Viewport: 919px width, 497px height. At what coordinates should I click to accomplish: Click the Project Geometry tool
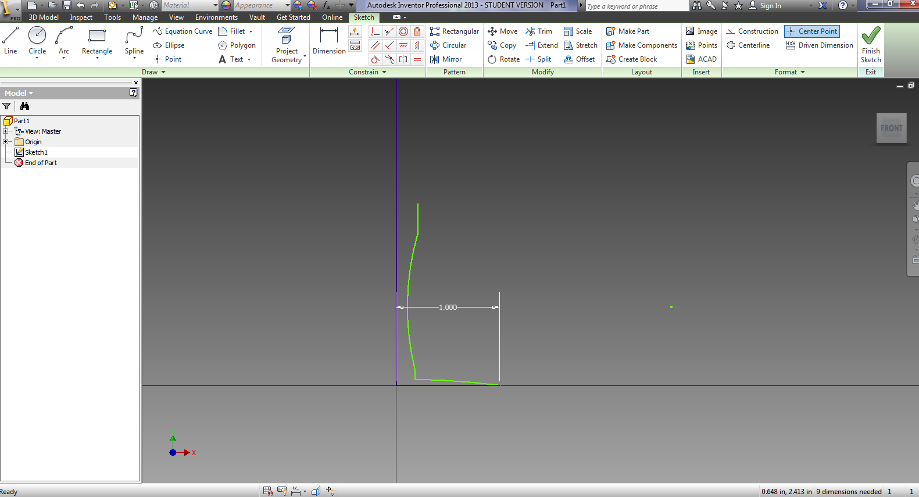287,44
